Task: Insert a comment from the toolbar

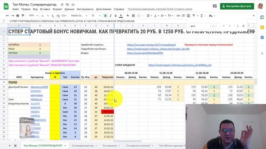Action: pos(183,16)
